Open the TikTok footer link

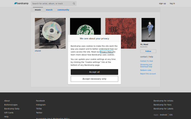[39, 109]
